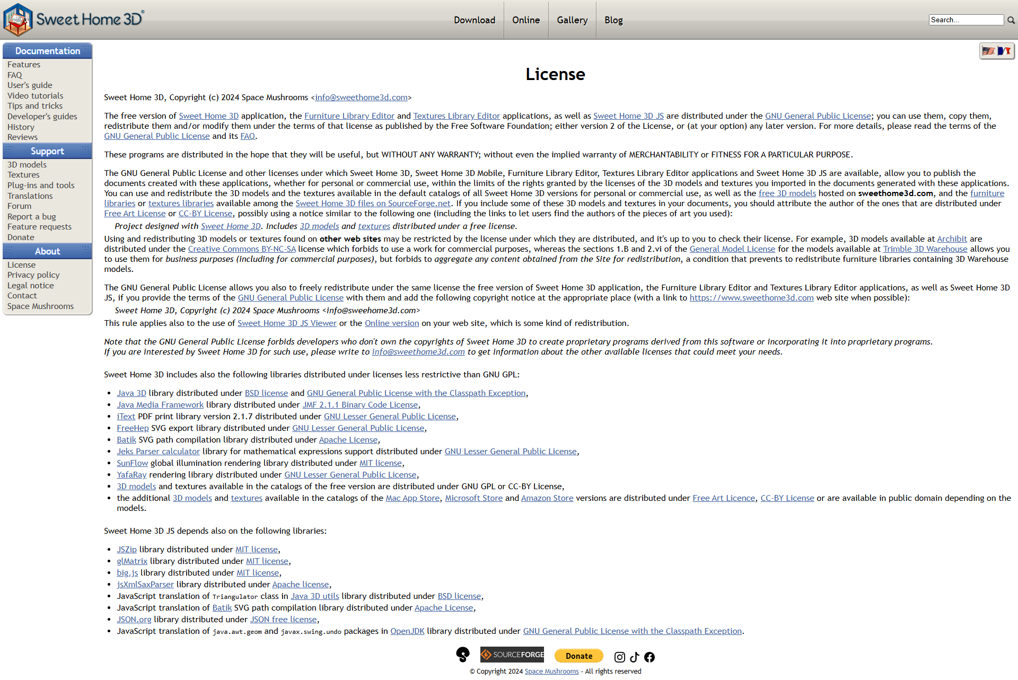Open the YafaRay link
Screen dimensions: 1018x680
point(131,475)
